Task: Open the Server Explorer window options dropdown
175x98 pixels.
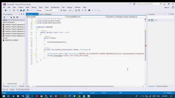Action: [19, 14]
